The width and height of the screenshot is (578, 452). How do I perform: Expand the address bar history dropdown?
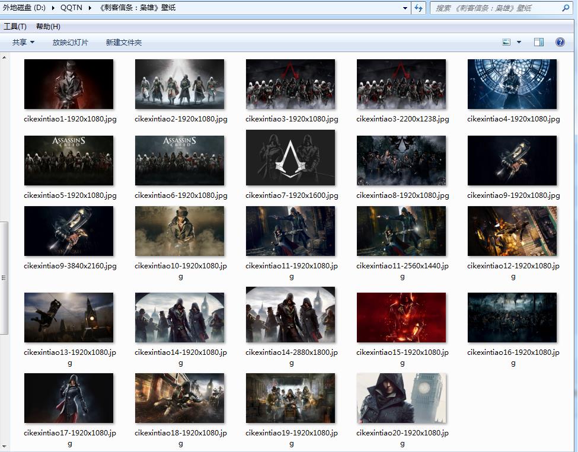[x=405, y=8]
